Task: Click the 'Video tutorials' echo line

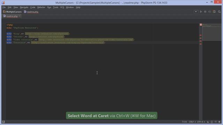Action: click(x=70, y=40)
